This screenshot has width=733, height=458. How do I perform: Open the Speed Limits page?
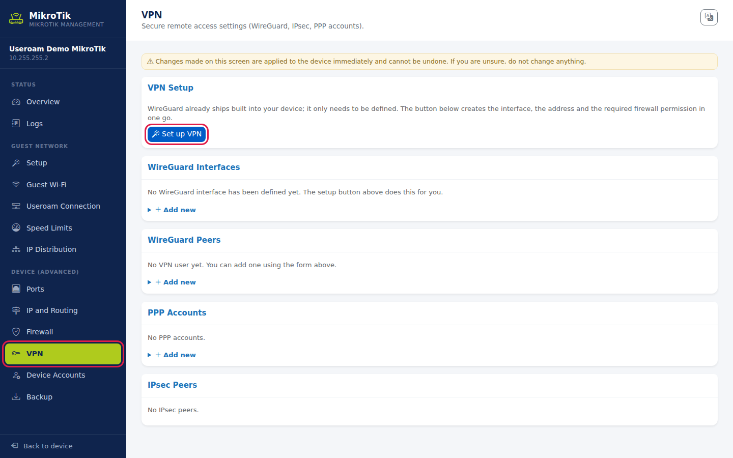point(63,228)
